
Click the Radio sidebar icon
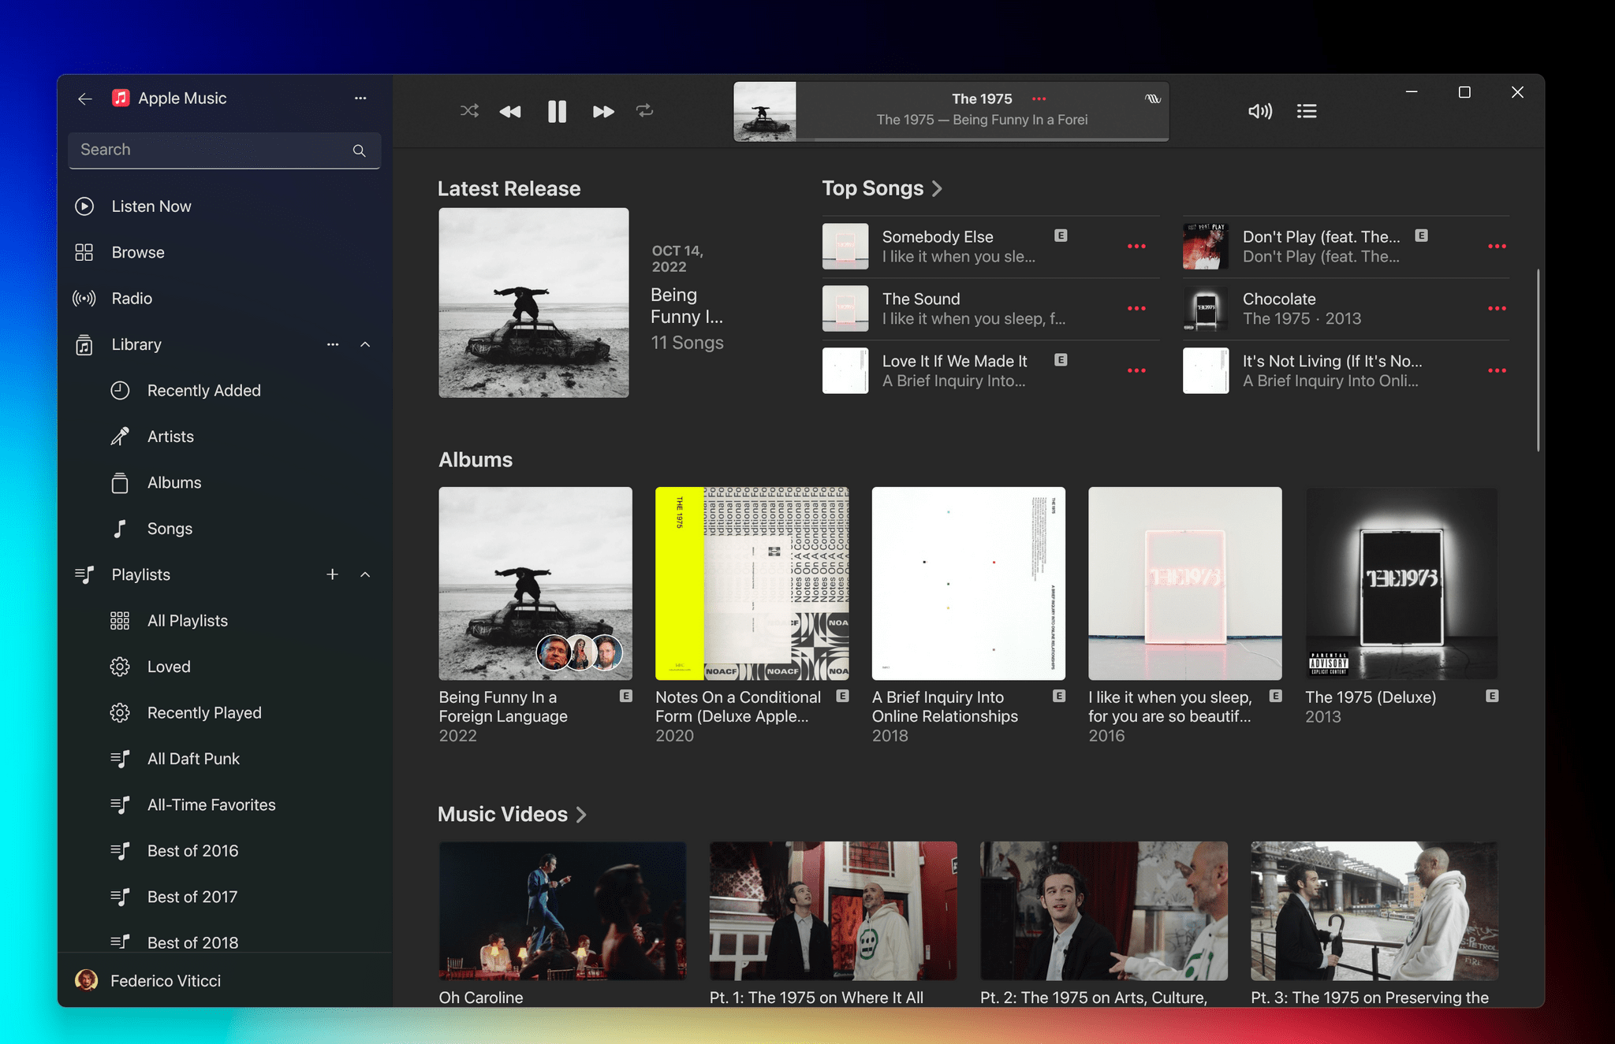click(x=84, y=298)
